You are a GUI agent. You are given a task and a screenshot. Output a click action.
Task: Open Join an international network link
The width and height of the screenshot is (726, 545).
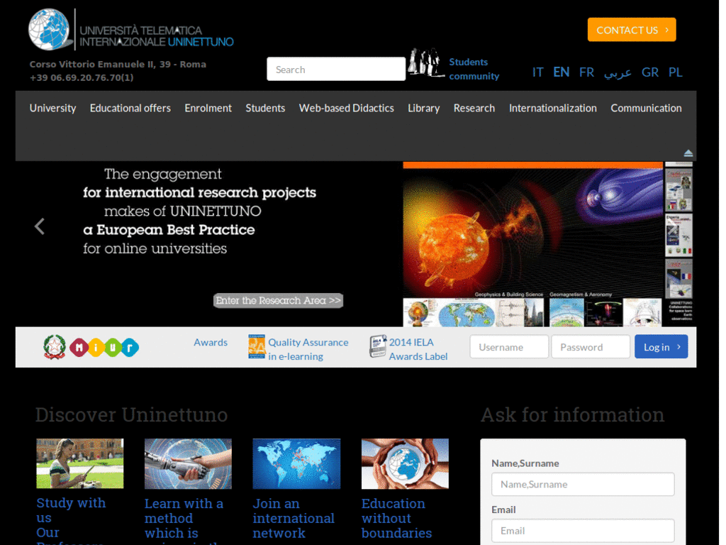pos(294,518)
